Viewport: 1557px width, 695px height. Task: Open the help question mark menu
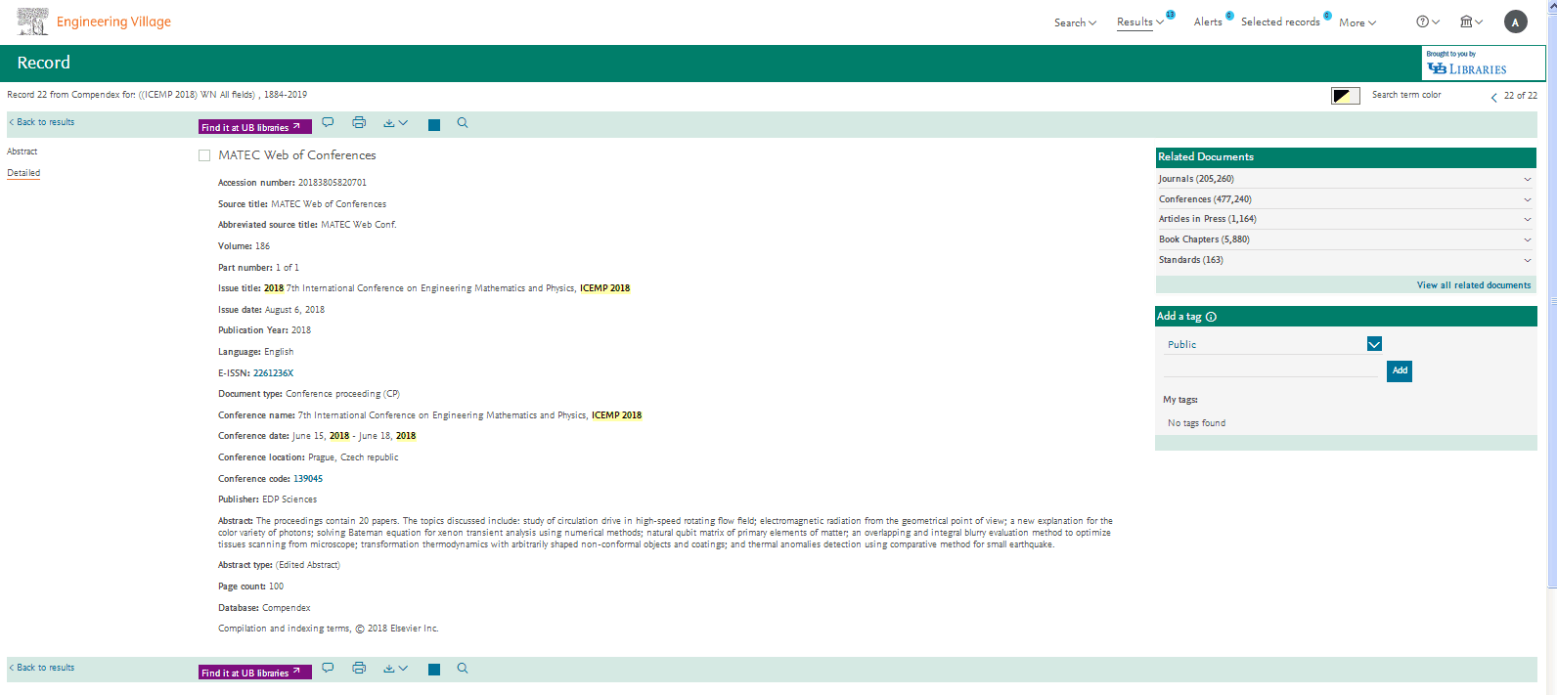pos(1428,22)
